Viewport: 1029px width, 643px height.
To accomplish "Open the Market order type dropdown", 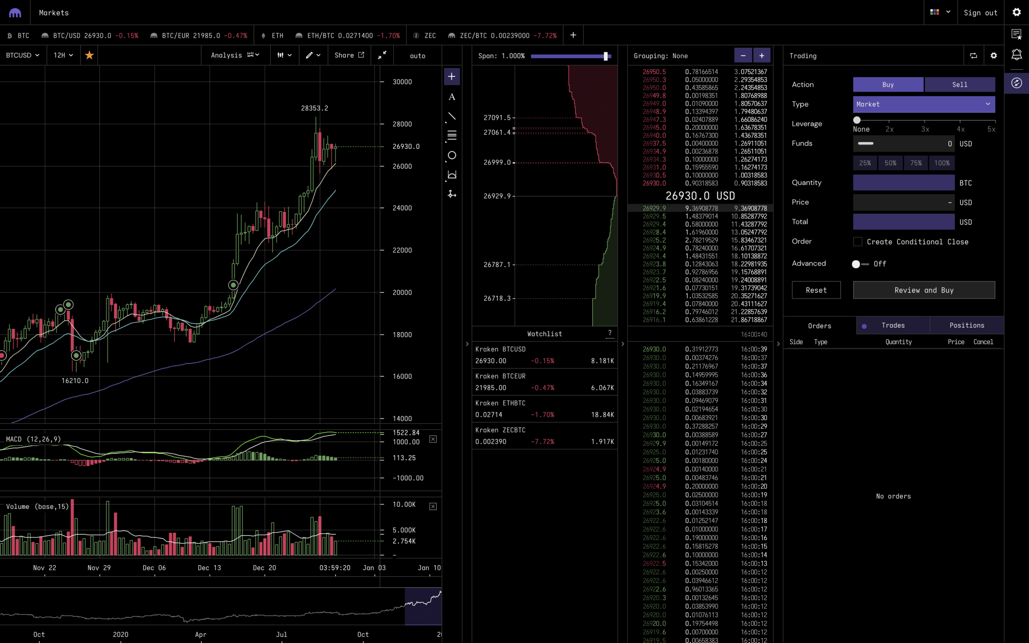I will (924, 104).
